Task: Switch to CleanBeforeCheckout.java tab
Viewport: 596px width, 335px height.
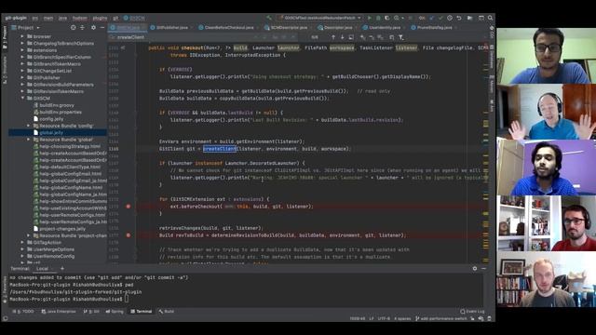Action: [229, 28]
